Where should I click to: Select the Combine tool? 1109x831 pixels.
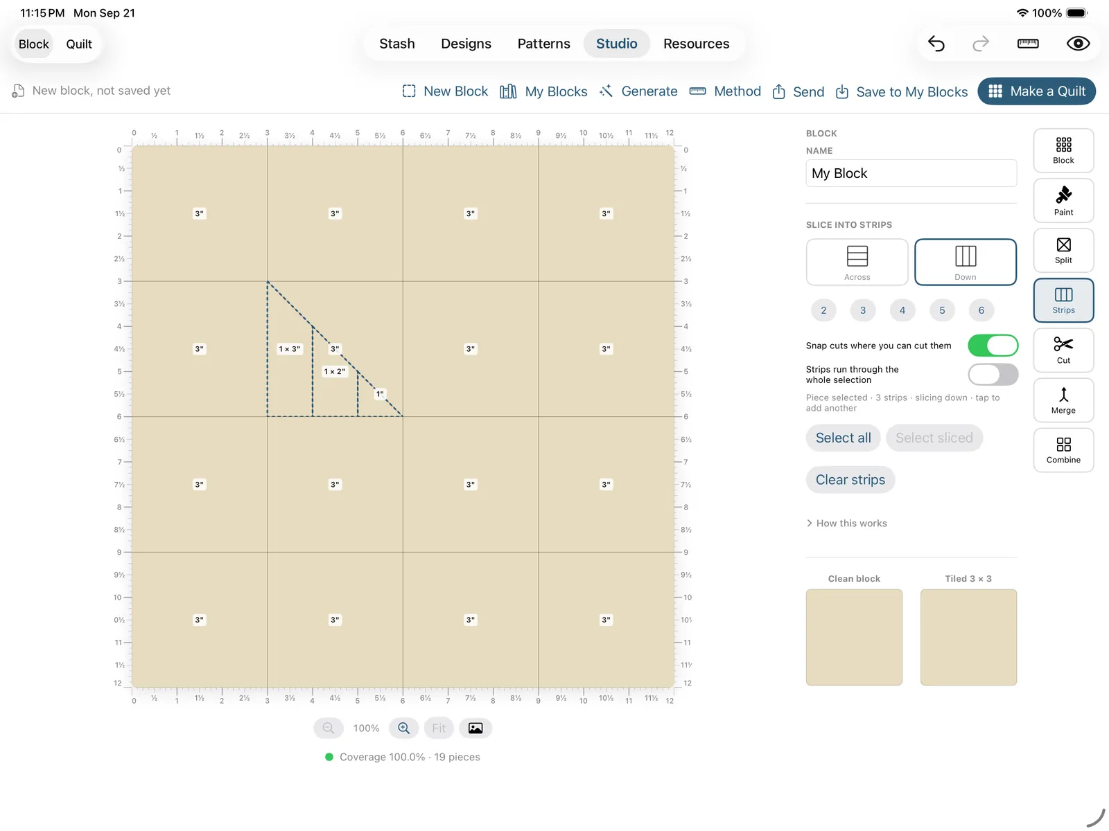click(1063, 450)
